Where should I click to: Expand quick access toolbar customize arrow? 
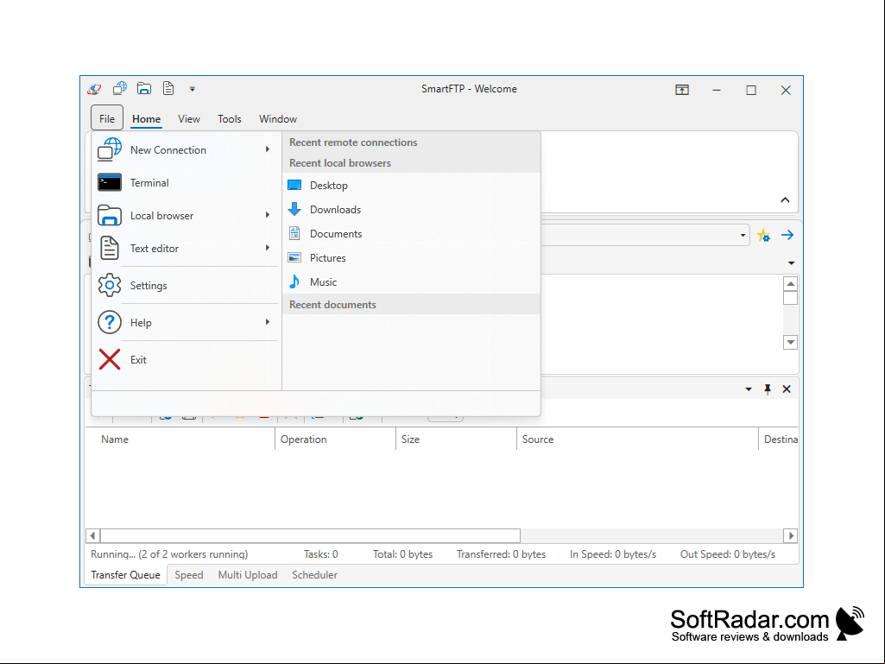tap(193, 89)
